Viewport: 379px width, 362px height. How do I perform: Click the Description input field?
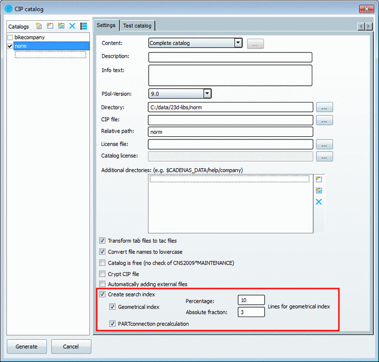[x=230, y=57]
